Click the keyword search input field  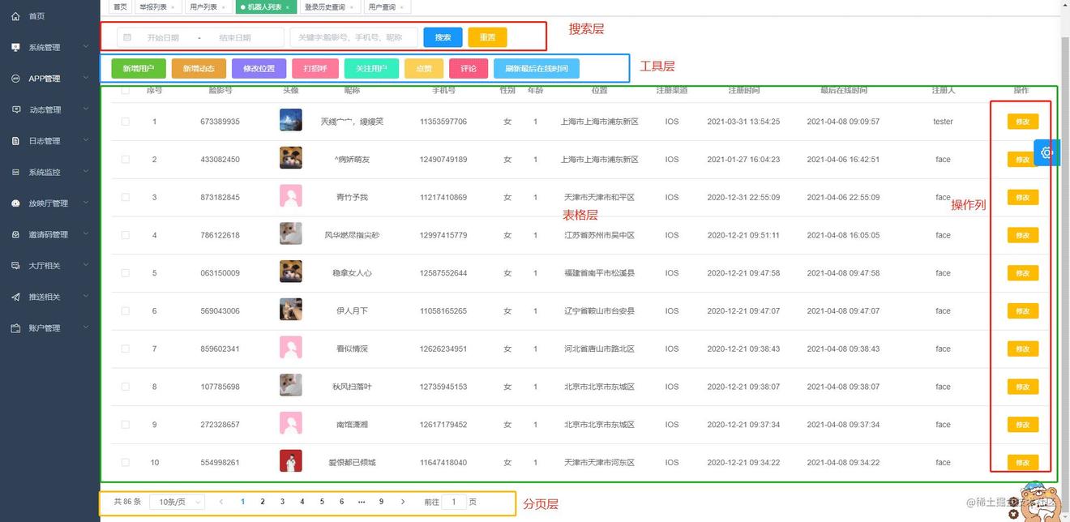(353, 37)
